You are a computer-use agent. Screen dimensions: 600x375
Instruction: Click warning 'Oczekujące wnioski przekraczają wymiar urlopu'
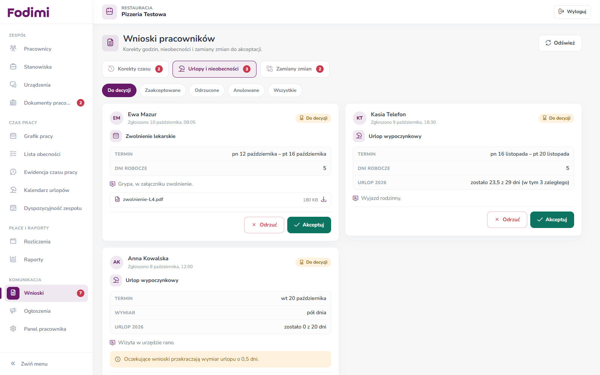tap(220, 359)
